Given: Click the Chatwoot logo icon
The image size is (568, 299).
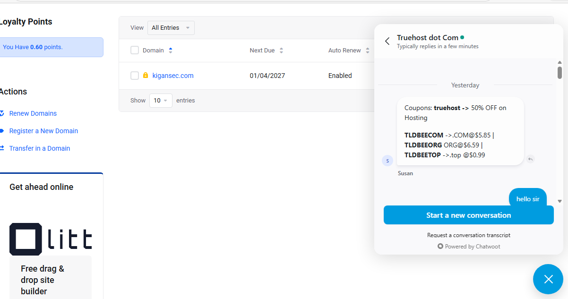Looking at the screenshot, I should point(440,247).
